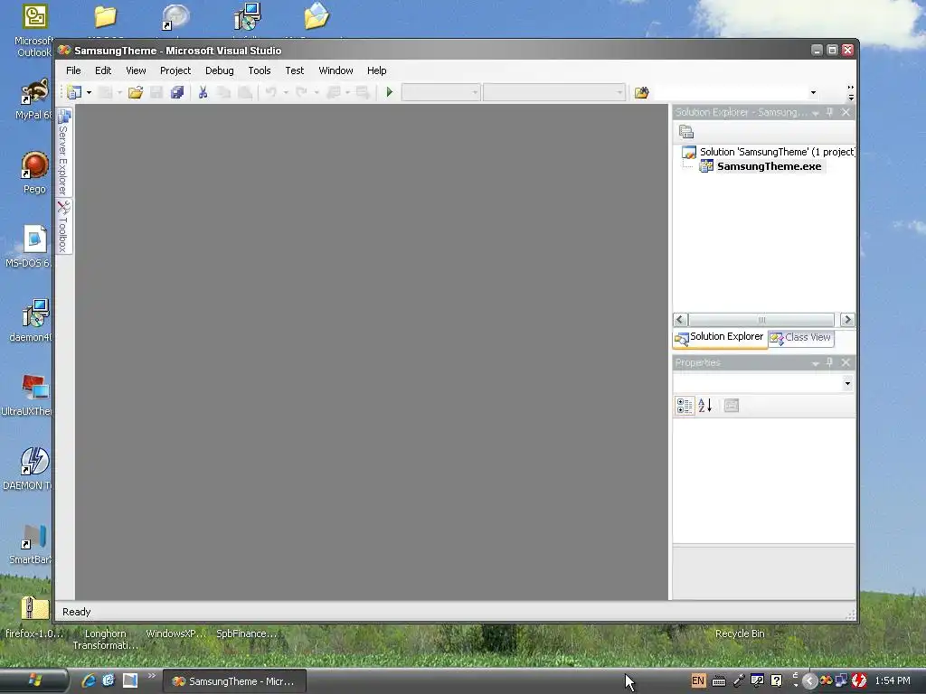
Task: Open the Project menu
Action: pos(175,70)
